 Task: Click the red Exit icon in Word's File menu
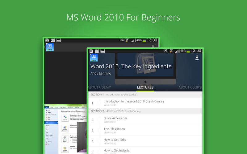[x=47, y=144]
